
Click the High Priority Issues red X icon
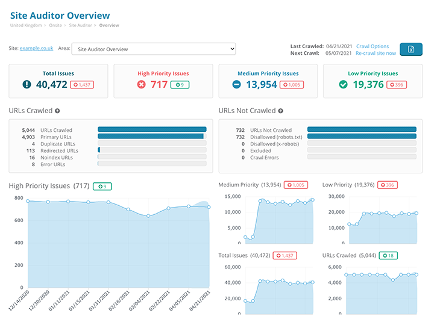coord(142,85)
